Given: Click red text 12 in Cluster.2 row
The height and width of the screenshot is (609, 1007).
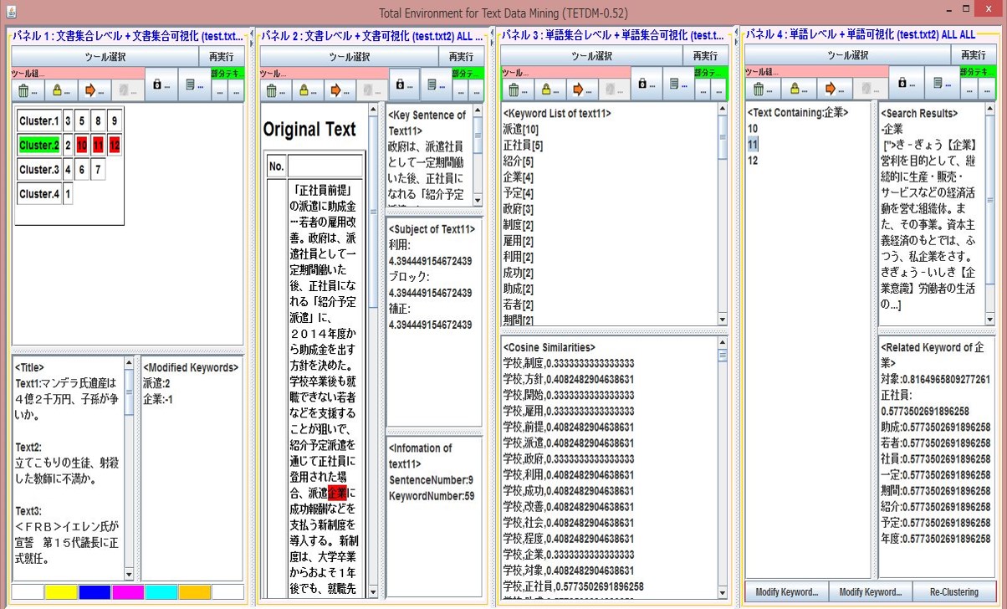Looking at the screenshot, I should tap(115, 146).
